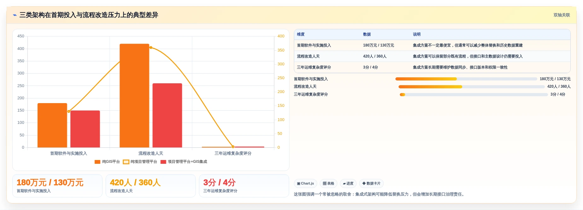Viewport: 583px width, 210px height.
Task: Click table cell 3分 / 4分
Action: (x=370, y=67)
